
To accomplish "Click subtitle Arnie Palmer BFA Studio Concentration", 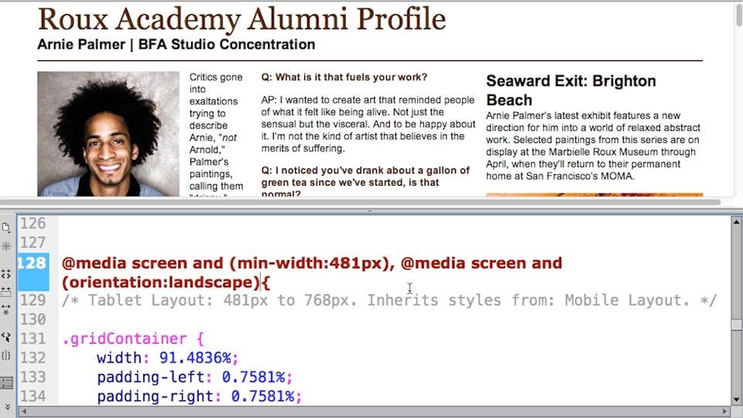I will click(x=176, y=45).
